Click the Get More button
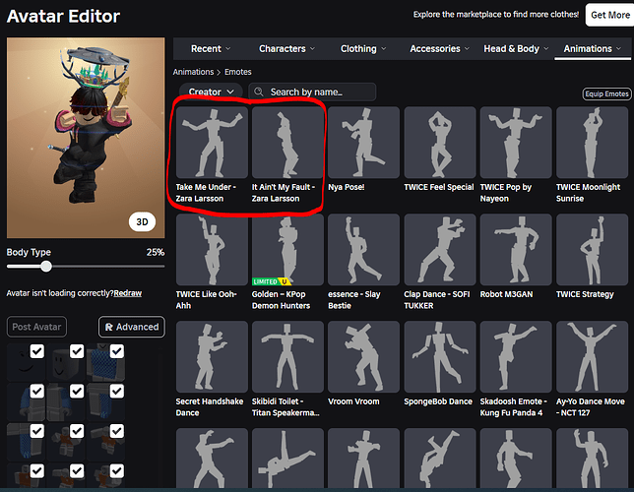This screenshot has width=634, height=492. click(609, 15)
